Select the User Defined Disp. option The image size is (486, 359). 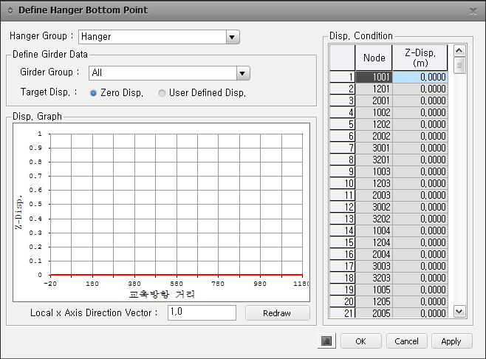162,93
